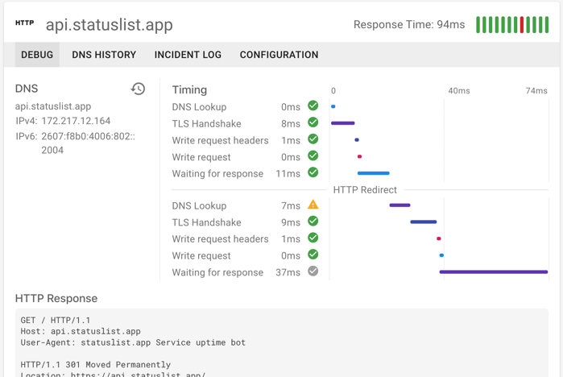The width and height of the screenshot is (563, 377).
Task: Click the 'HTTP/1.1 301 Moved Permanently' line
Action: [x=96, y=364]
